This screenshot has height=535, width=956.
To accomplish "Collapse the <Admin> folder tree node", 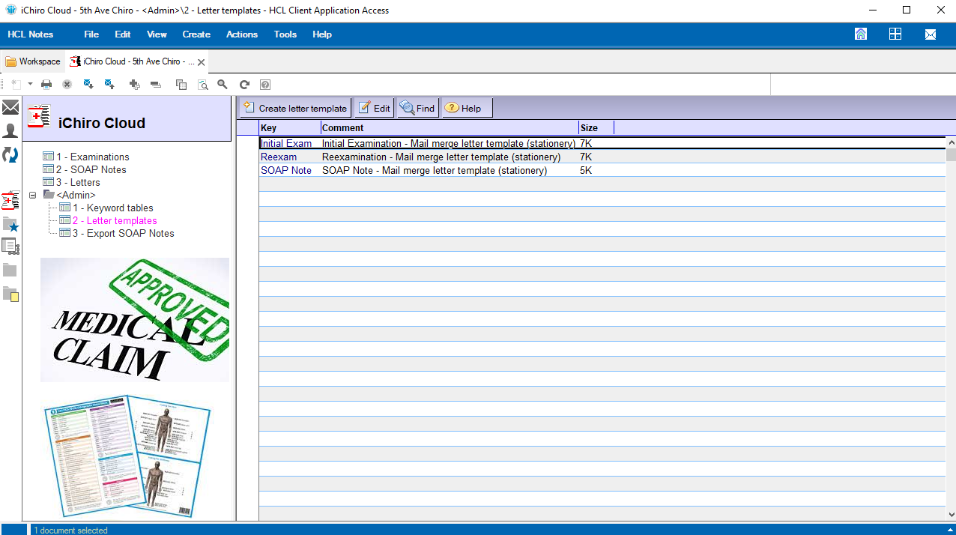I will [x=33, y=196].
